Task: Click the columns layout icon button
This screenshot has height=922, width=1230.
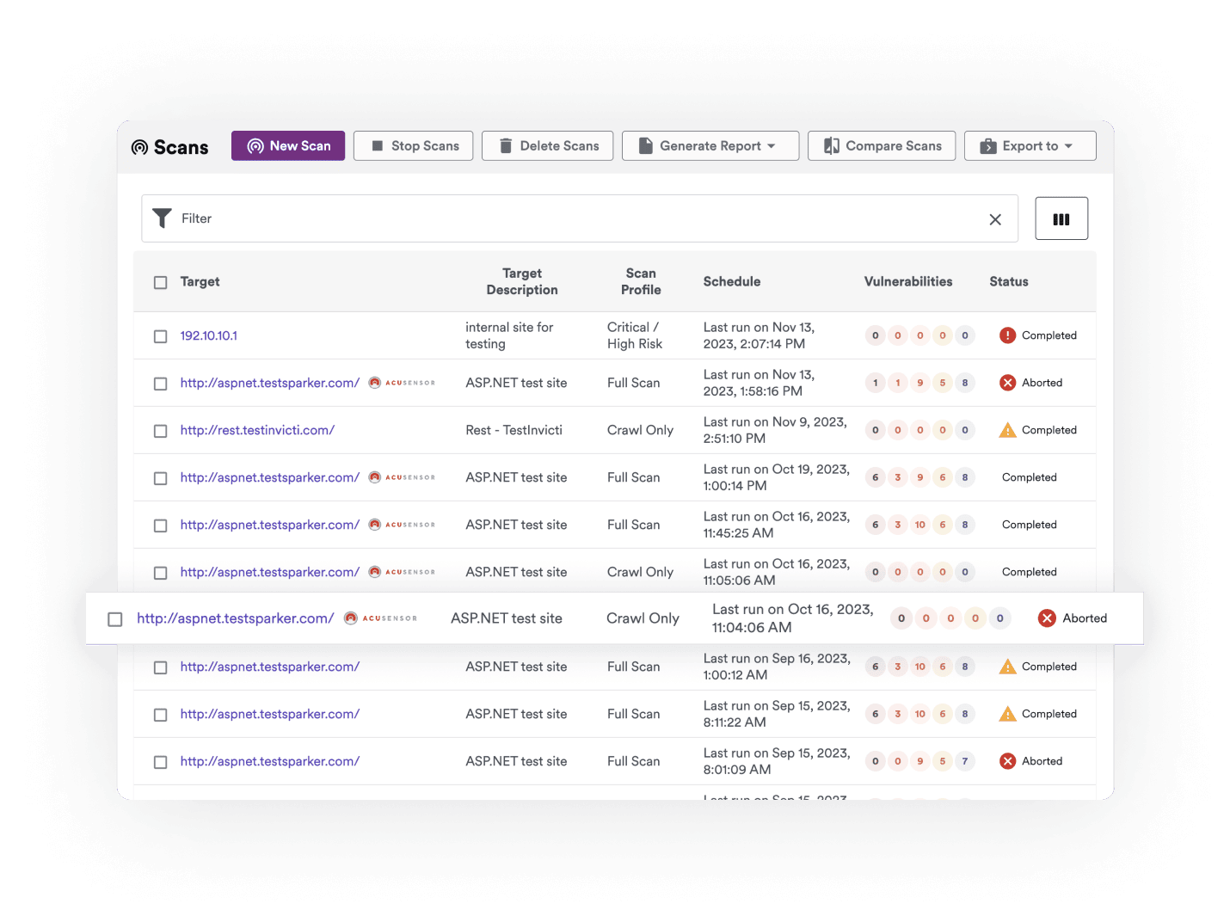Action: 1061,218
